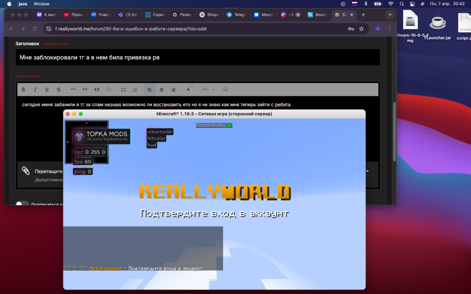The height and width of the screenshot is (294, 471).
Task: Insert a link with the chain icon
Action: (73, 89)
